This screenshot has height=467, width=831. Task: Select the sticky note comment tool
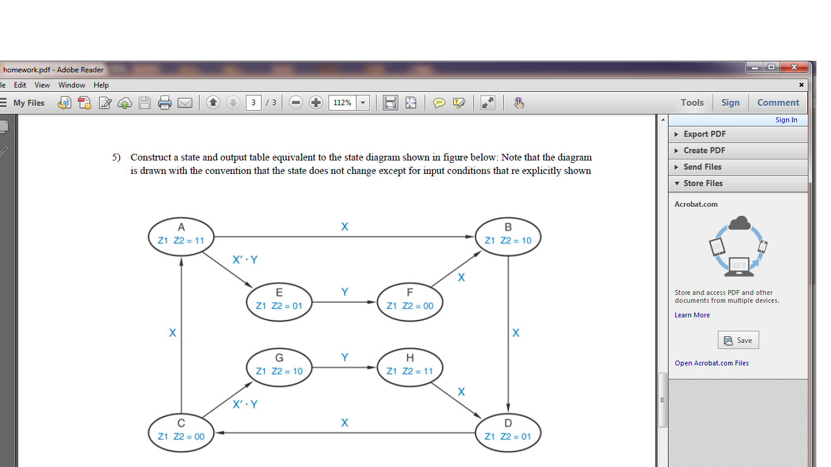(438, 102)
